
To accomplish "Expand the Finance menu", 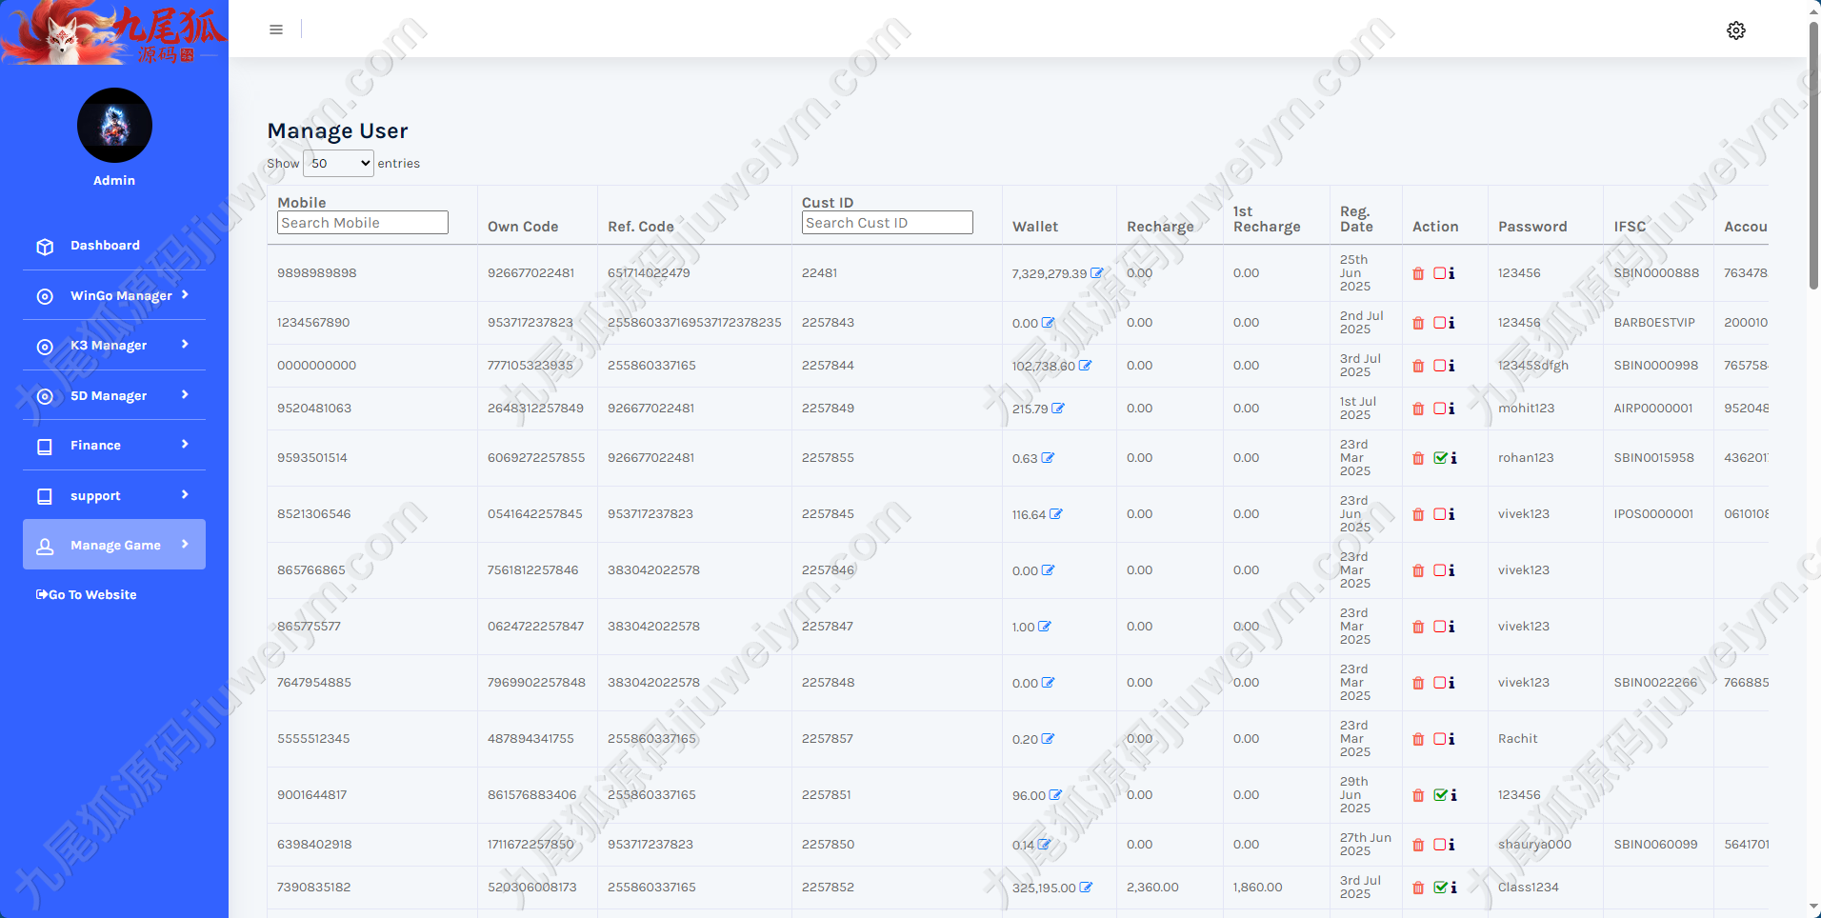I will 114,445.
